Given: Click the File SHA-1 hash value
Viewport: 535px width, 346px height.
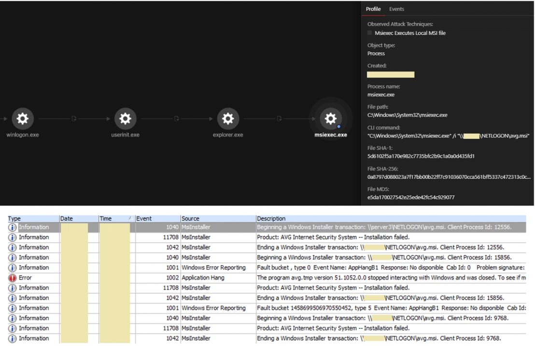Looking at the screenshot, I should click(421, 156).
